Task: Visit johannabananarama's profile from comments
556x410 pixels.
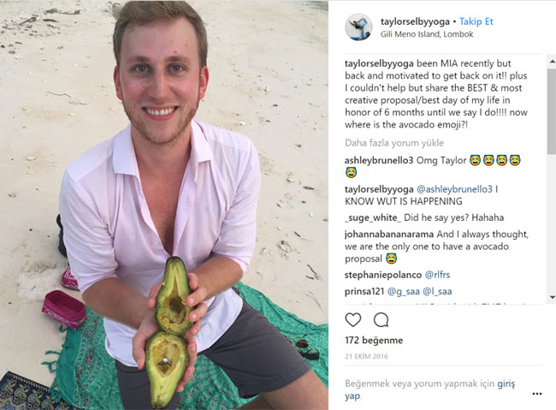Action: (x=388, y=234)
